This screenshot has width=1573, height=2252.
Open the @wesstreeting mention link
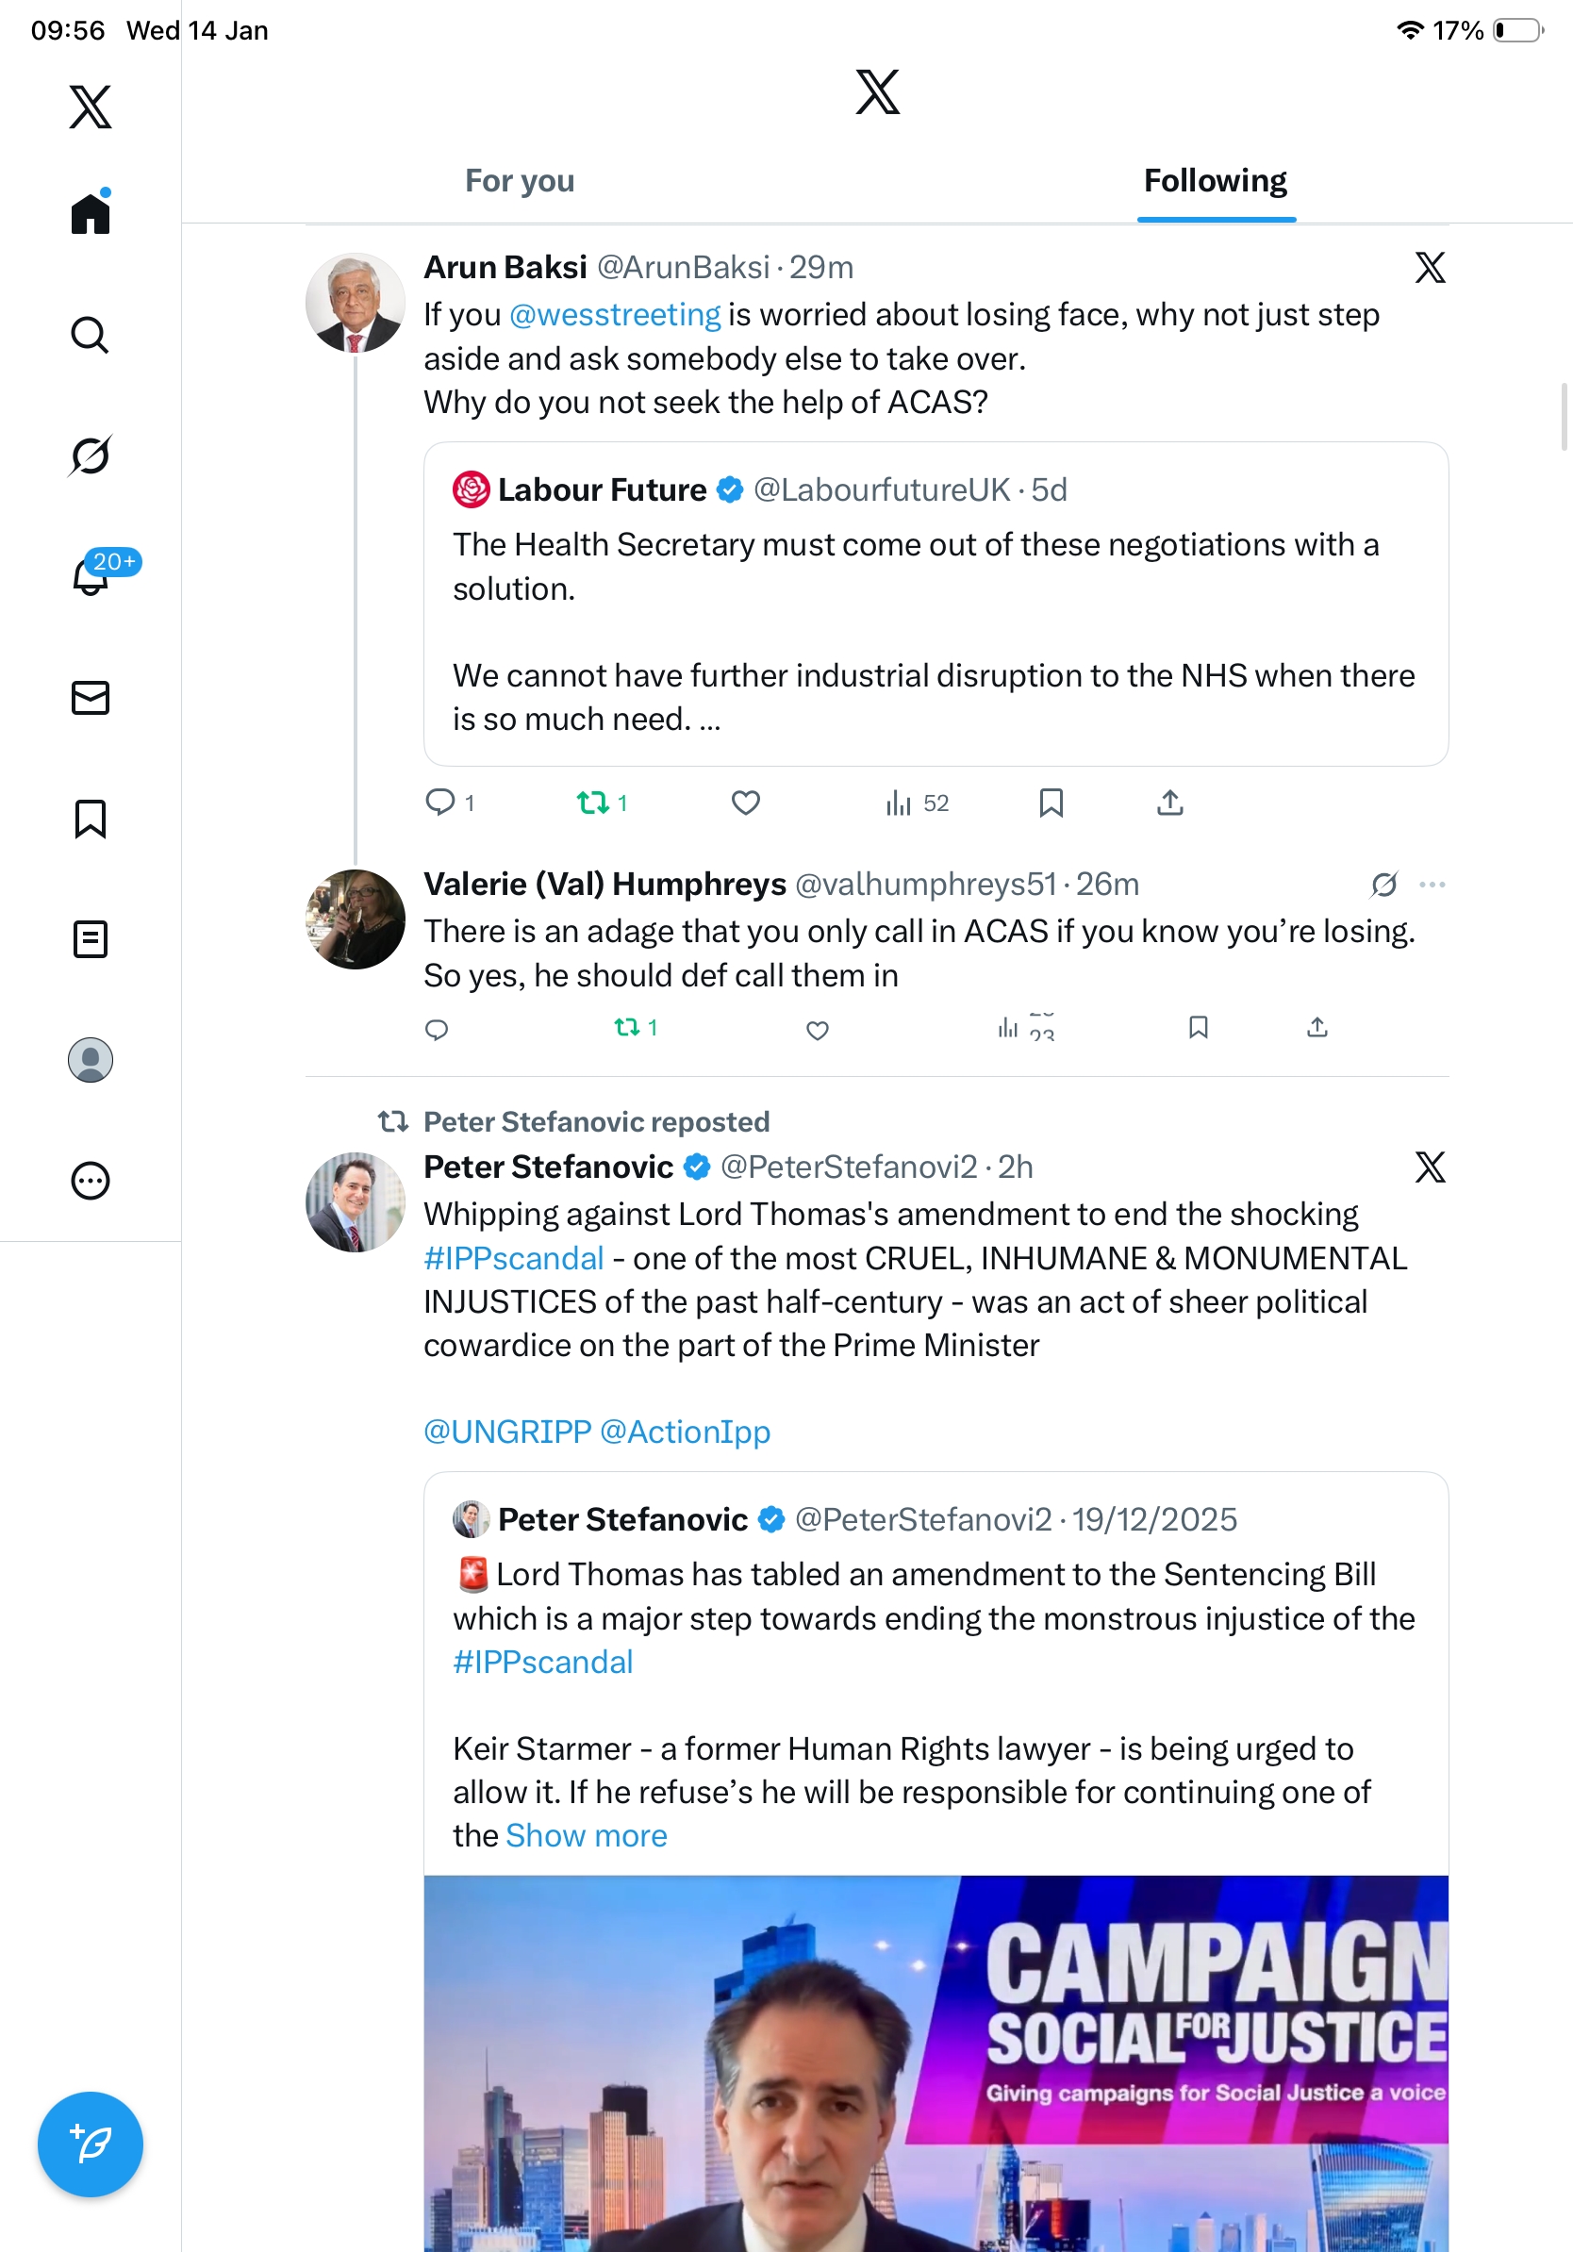[615, 315]
